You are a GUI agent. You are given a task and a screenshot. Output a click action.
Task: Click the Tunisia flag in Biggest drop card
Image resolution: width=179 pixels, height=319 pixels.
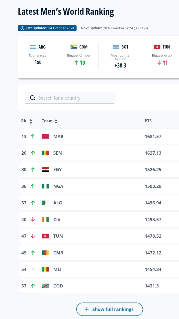click(x=157, y=47)
